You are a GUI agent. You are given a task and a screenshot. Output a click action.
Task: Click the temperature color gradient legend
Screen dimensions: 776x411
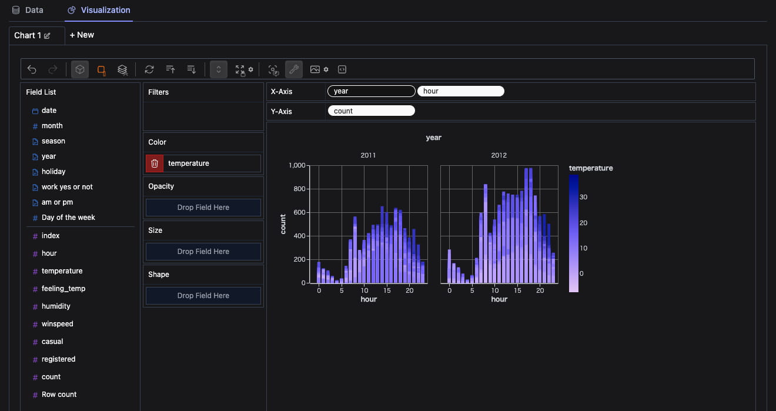[574, 233]
